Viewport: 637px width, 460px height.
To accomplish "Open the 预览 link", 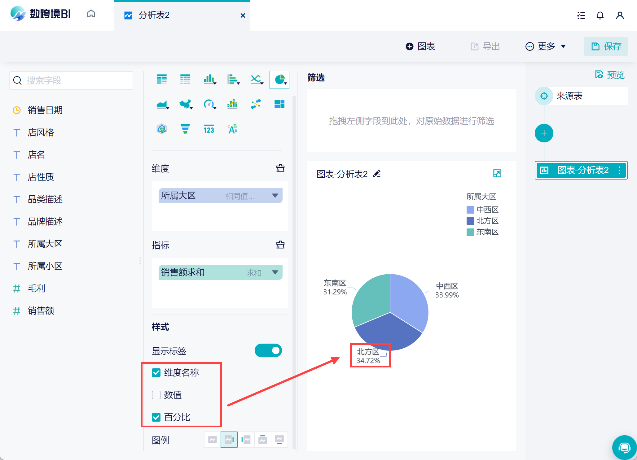I will point(615,75).
